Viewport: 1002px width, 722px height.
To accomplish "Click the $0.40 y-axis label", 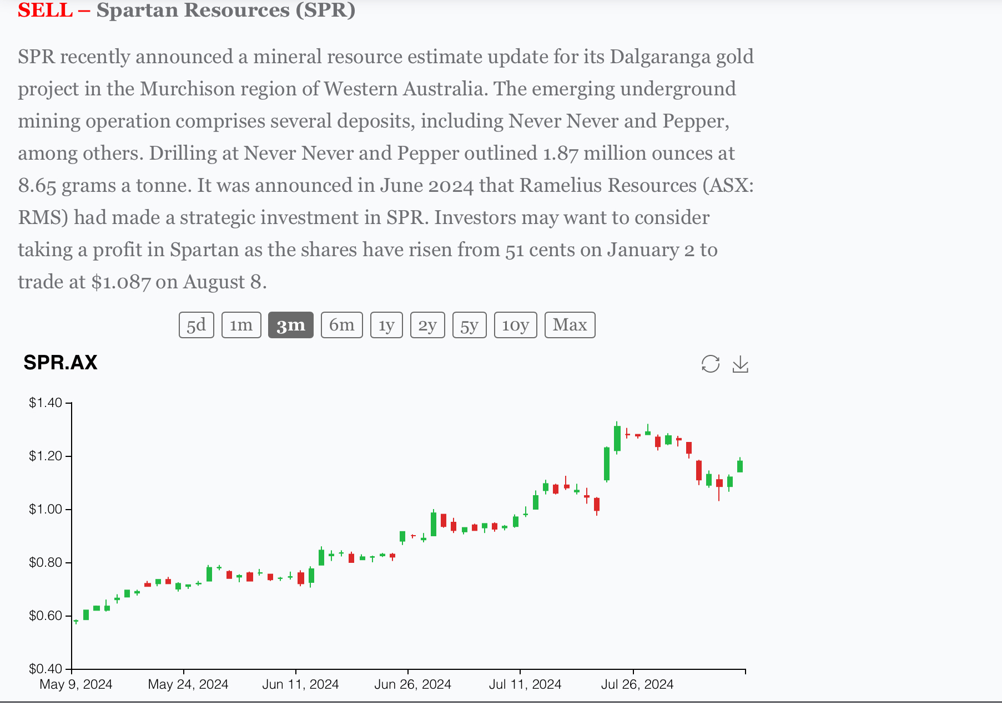I will point(46,669).
